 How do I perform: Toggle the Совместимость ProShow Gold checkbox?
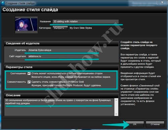(29, 82)
